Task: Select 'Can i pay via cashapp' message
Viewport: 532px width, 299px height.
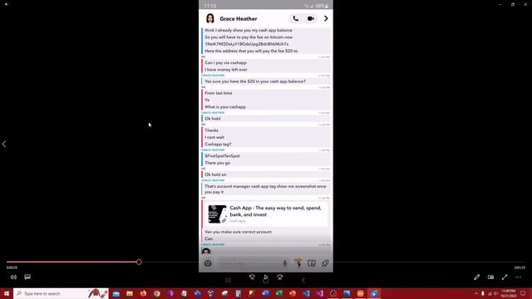Action: pyautogui.click(x=225, y=63)
